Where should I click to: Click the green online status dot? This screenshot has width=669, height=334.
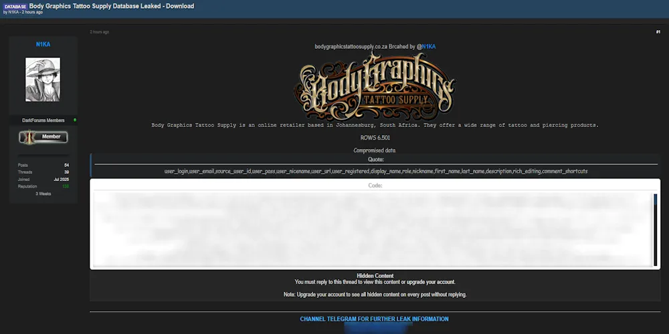75,120
